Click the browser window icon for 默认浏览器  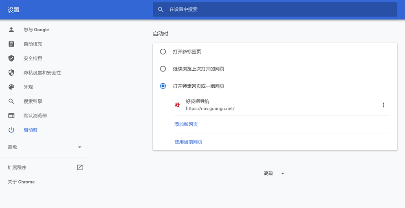tap(11, 116)
